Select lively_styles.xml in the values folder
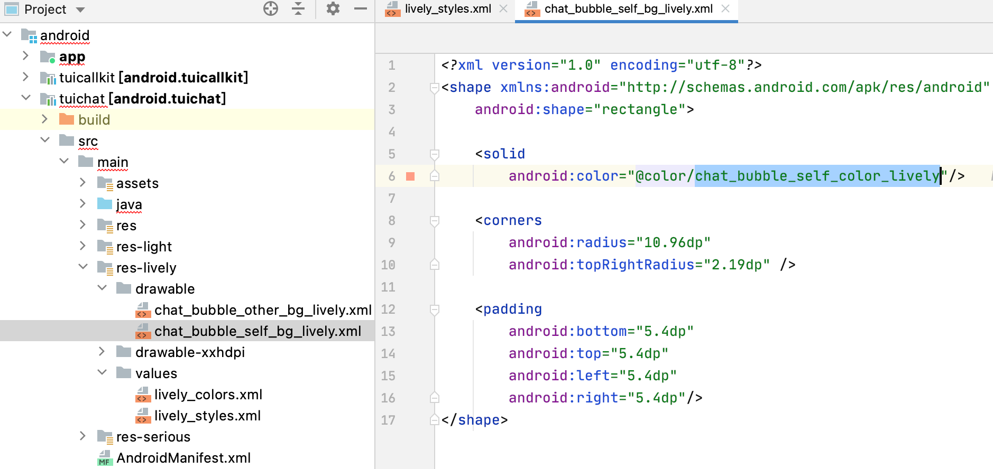 pyautogui.click(x=207, y=416)
